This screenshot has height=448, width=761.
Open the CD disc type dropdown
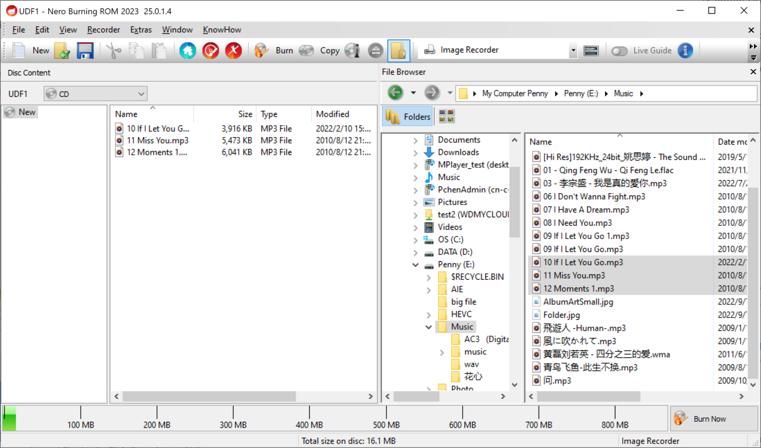[96, 94]
